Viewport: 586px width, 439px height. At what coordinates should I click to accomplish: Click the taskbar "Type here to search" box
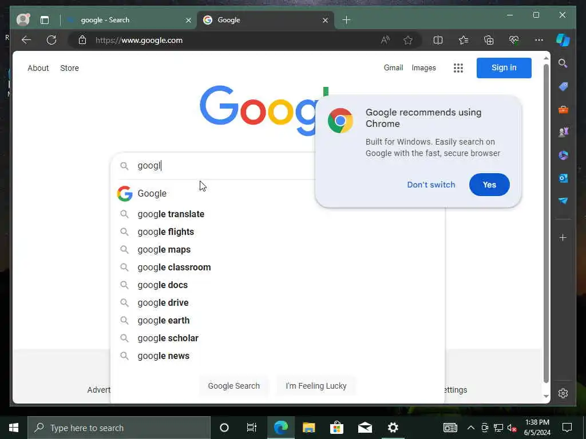coord(119,428)
